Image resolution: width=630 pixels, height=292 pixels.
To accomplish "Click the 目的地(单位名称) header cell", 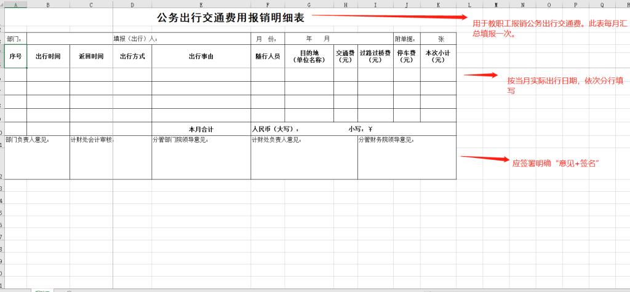I will click(x=309, y=57).
